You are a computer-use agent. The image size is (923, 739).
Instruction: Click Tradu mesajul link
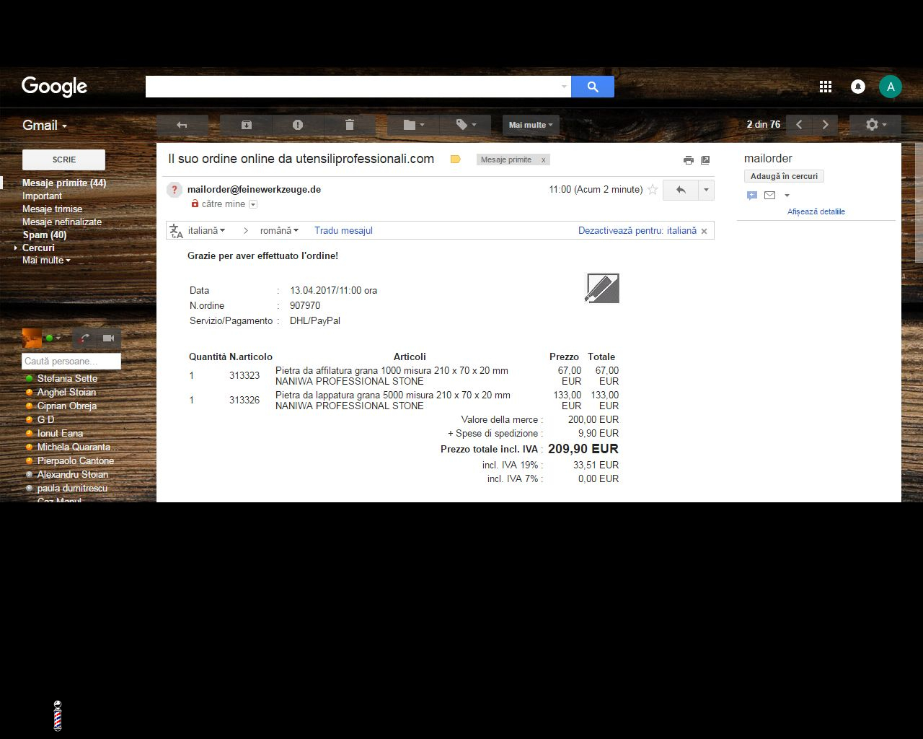pos(343,231)
